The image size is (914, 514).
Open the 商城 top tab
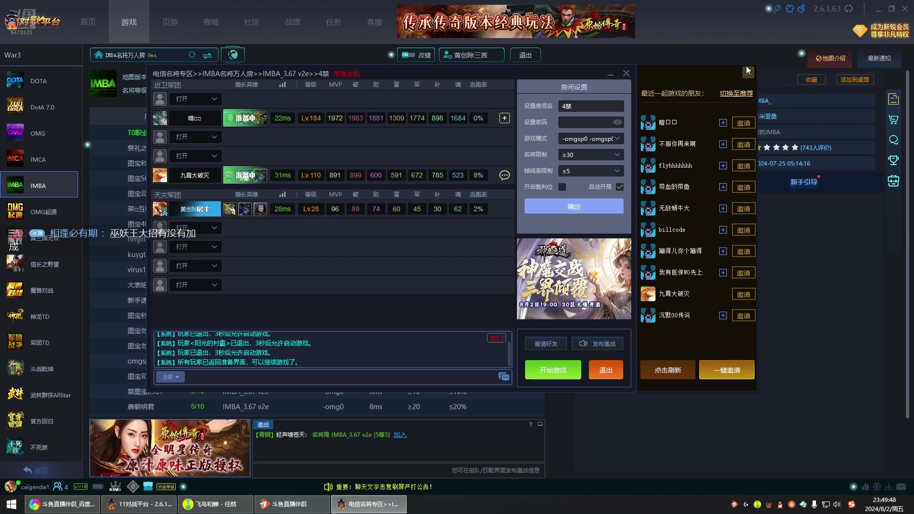(211, 22)
